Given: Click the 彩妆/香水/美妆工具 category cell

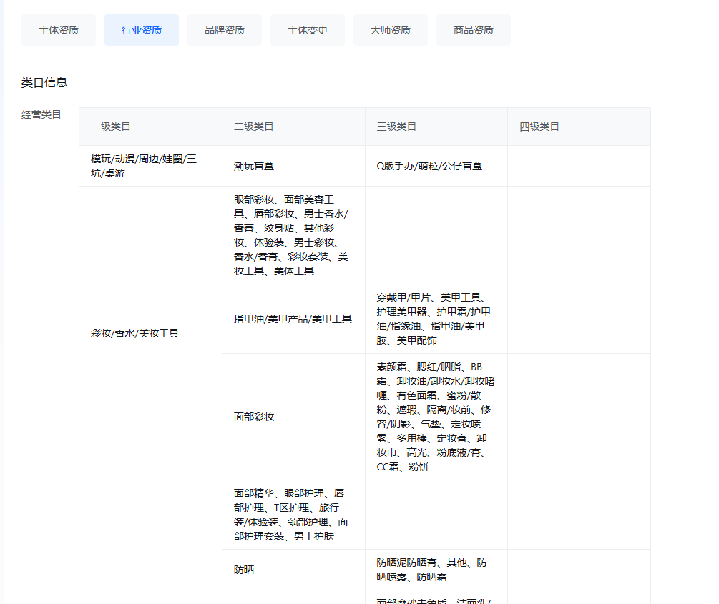Looking at the screenshot, I should pyautogui.click(x=134, y=333).
